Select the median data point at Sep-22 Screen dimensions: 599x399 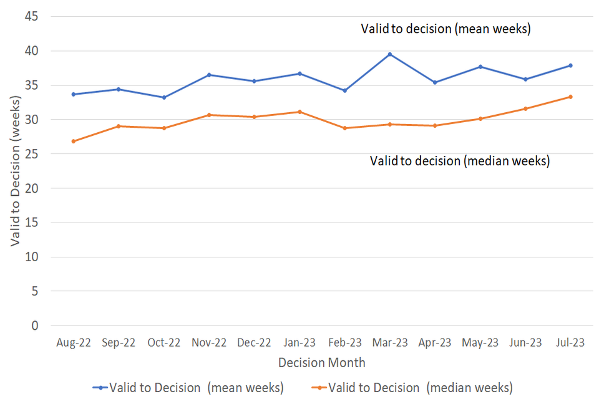[x=118, y=126]
